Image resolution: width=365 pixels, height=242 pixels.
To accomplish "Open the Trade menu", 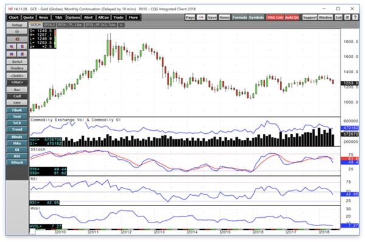I will 118,18.
